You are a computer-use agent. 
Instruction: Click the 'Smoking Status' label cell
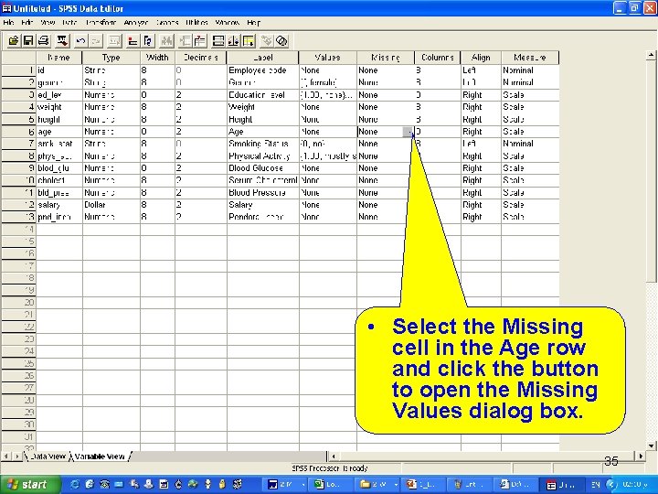tap(262, 144)
